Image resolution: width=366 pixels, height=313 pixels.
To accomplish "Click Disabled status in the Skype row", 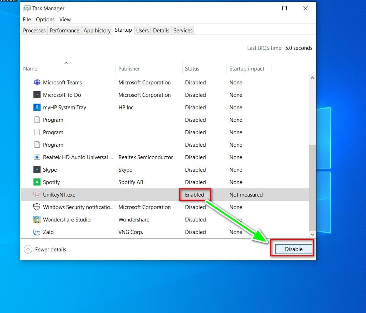I will click(x=195, y=170).
